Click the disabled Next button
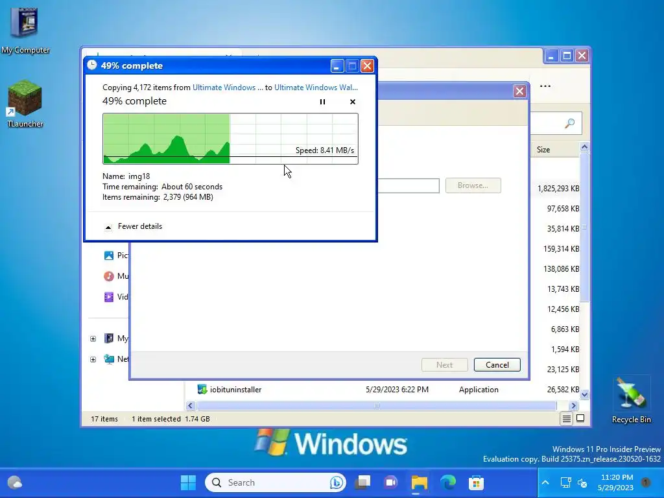This screenshot has height=498, width=664. coord(444,364)
